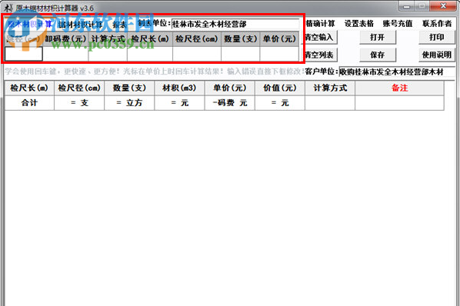Click the application icon in title bar

8,8
